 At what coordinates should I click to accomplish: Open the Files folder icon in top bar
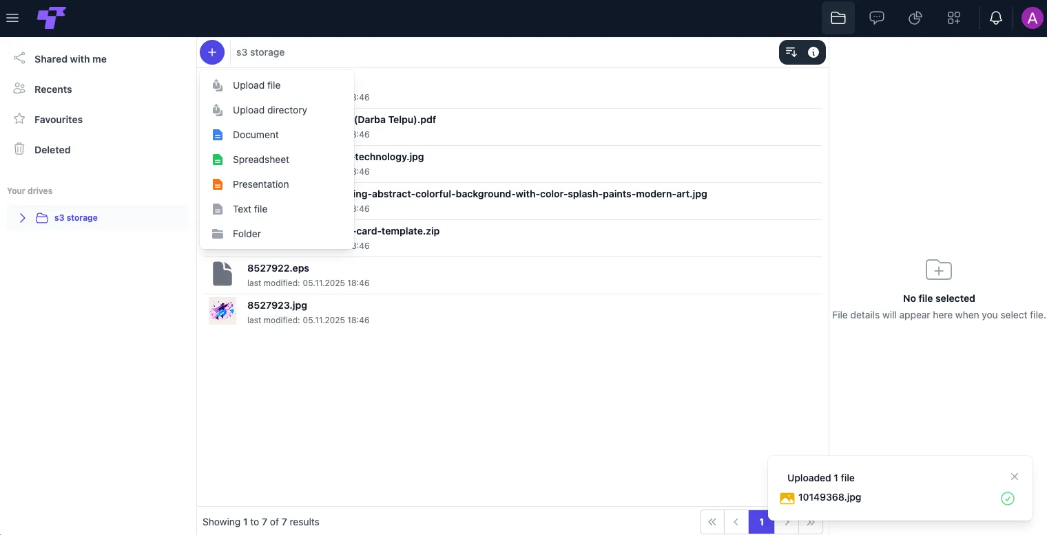(838, 19)
